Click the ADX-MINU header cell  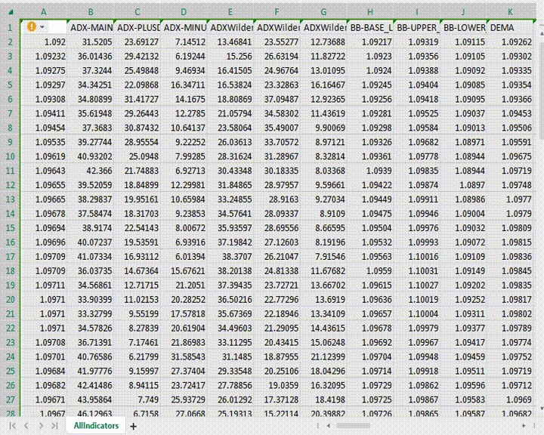184,27
